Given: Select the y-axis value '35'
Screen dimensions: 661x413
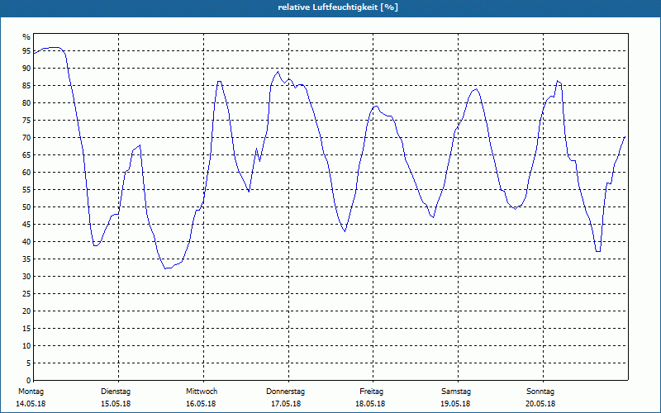Looking at the screenshot, I should pyautogui.click(x=26, y=259).
